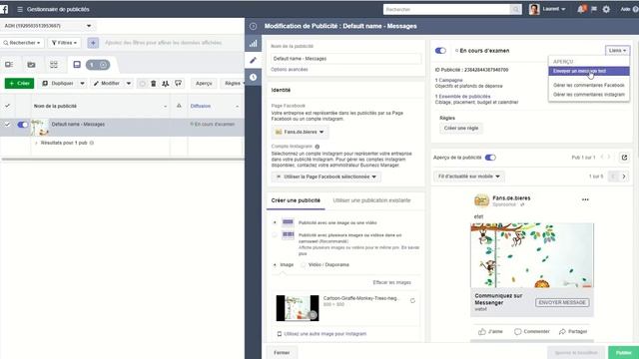This screenshot has height=359, width=639.
Task: Open the Dupliquer dropdown arrow
Action: (x=82, y=84)
